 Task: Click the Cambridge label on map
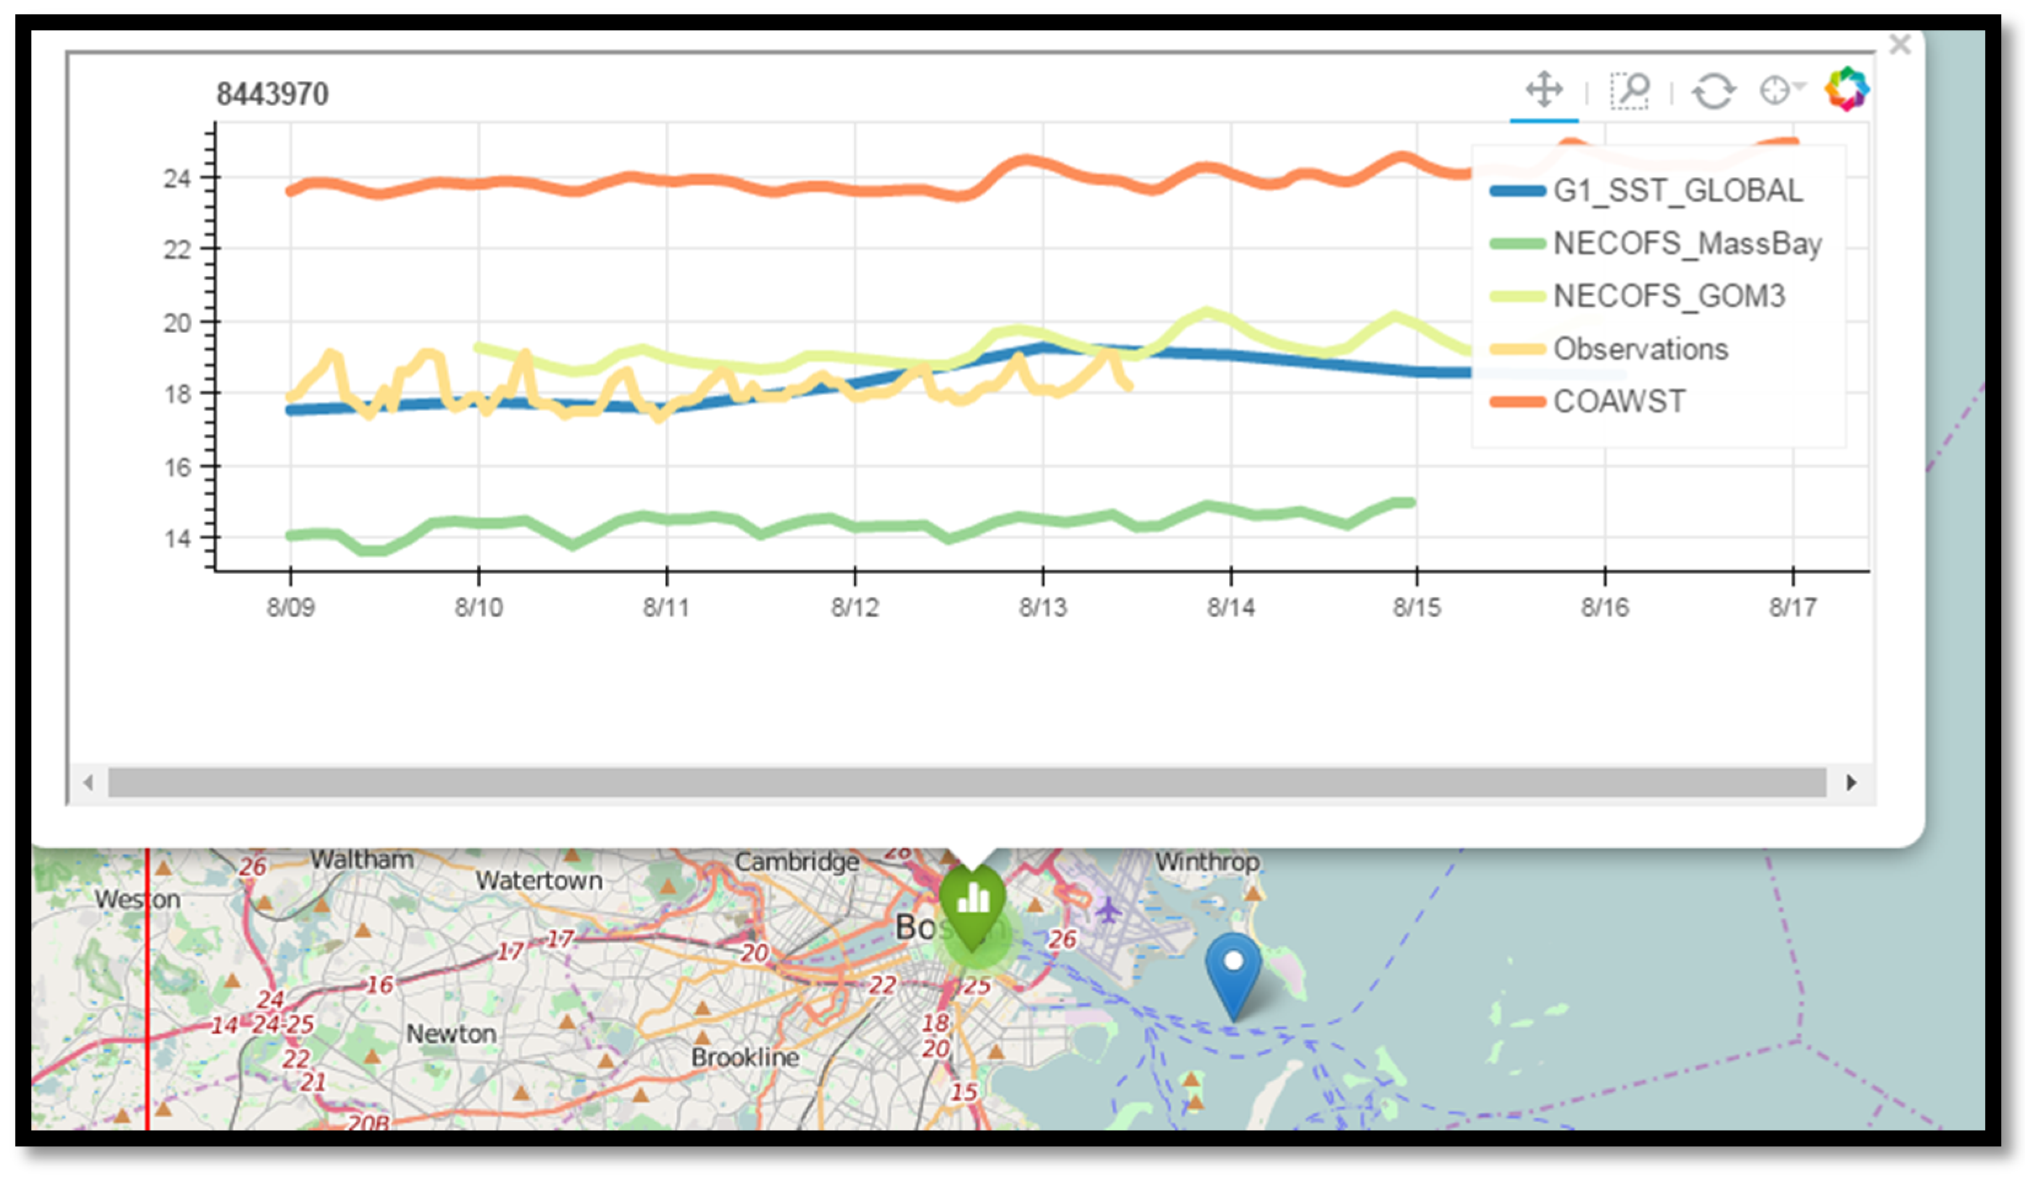[x=796, y=861]
